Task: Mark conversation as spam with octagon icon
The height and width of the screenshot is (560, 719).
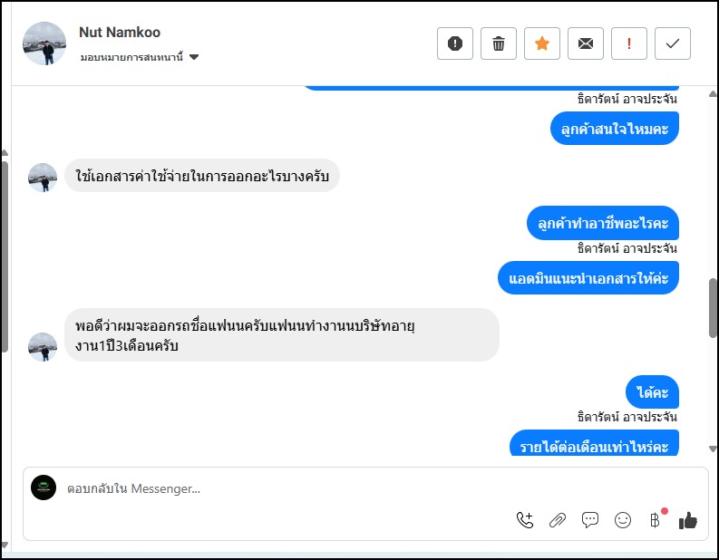Action: pyautogui.click(x=455, y=43)
